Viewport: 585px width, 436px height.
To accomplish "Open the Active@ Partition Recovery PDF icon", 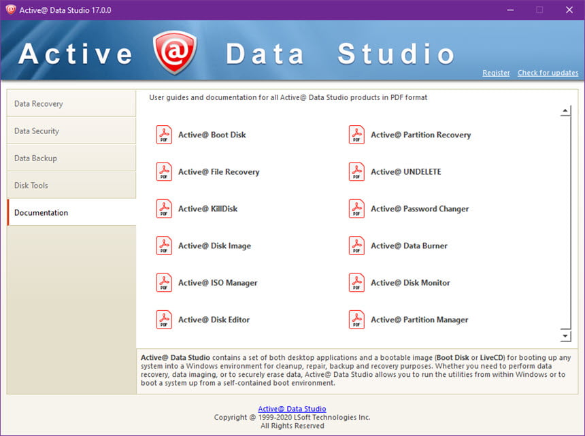I will 356,135.
